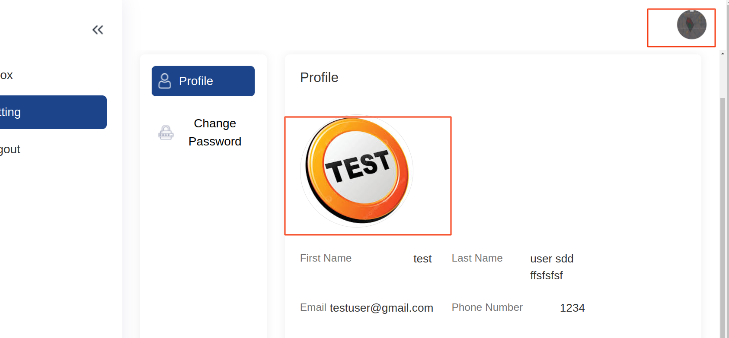This screenshot has width=729, height=338.
Task: Click the First Name label
Action: click(x=326, y=258)
